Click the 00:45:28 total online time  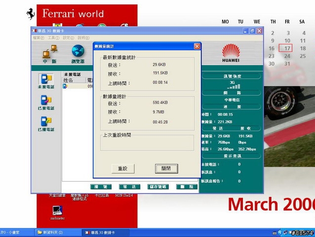[x=160, y=122]
